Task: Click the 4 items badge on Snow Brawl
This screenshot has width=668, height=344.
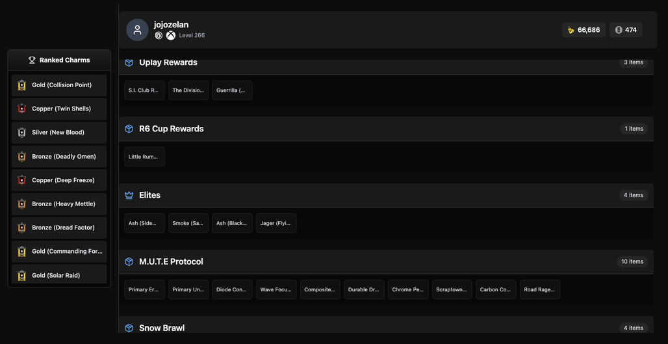Action: coord(634,328)
